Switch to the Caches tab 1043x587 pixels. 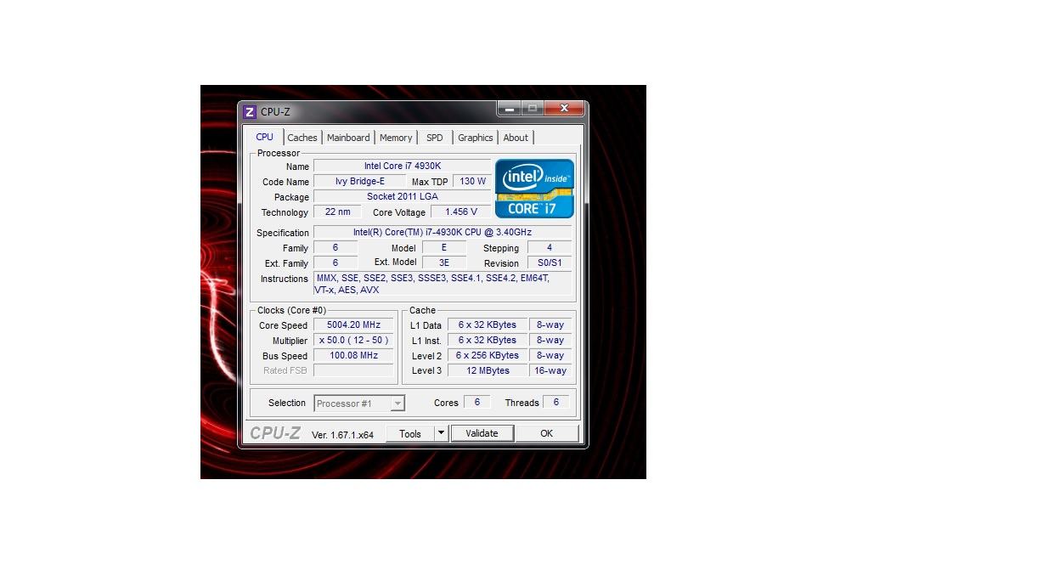click(302, 138)
